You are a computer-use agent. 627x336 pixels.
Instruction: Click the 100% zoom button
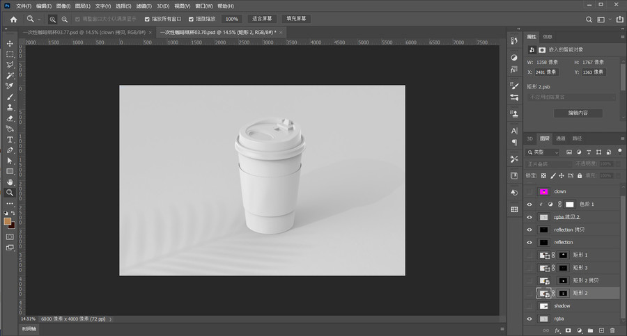coord(231,19)
